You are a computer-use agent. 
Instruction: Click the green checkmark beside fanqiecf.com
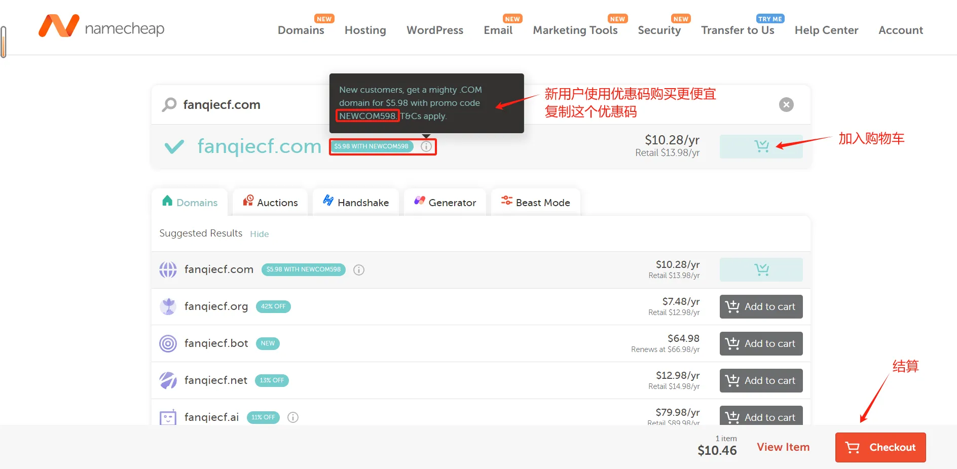pos(174,146)
